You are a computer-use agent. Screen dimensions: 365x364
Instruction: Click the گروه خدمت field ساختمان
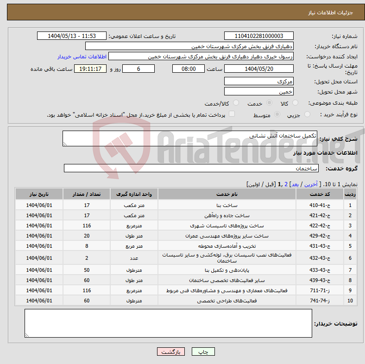191,168
